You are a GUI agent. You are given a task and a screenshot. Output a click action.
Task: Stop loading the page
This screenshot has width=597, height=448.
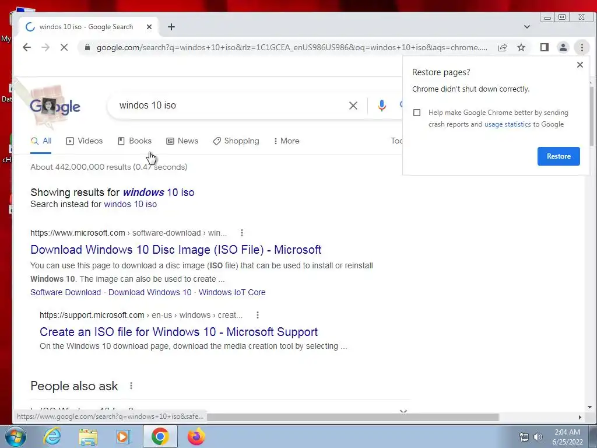pyautogui.click(x=64, y=47)
